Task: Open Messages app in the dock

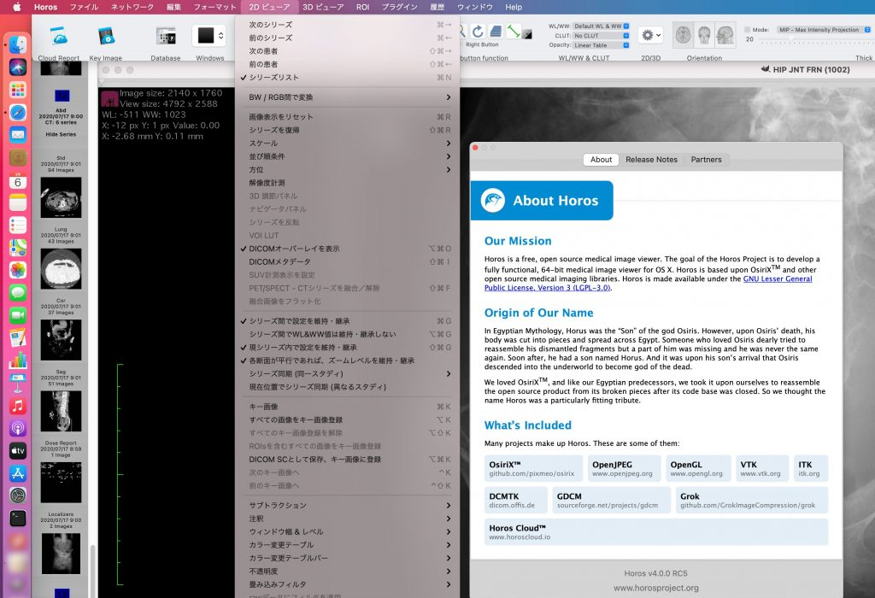Action: 18,293
